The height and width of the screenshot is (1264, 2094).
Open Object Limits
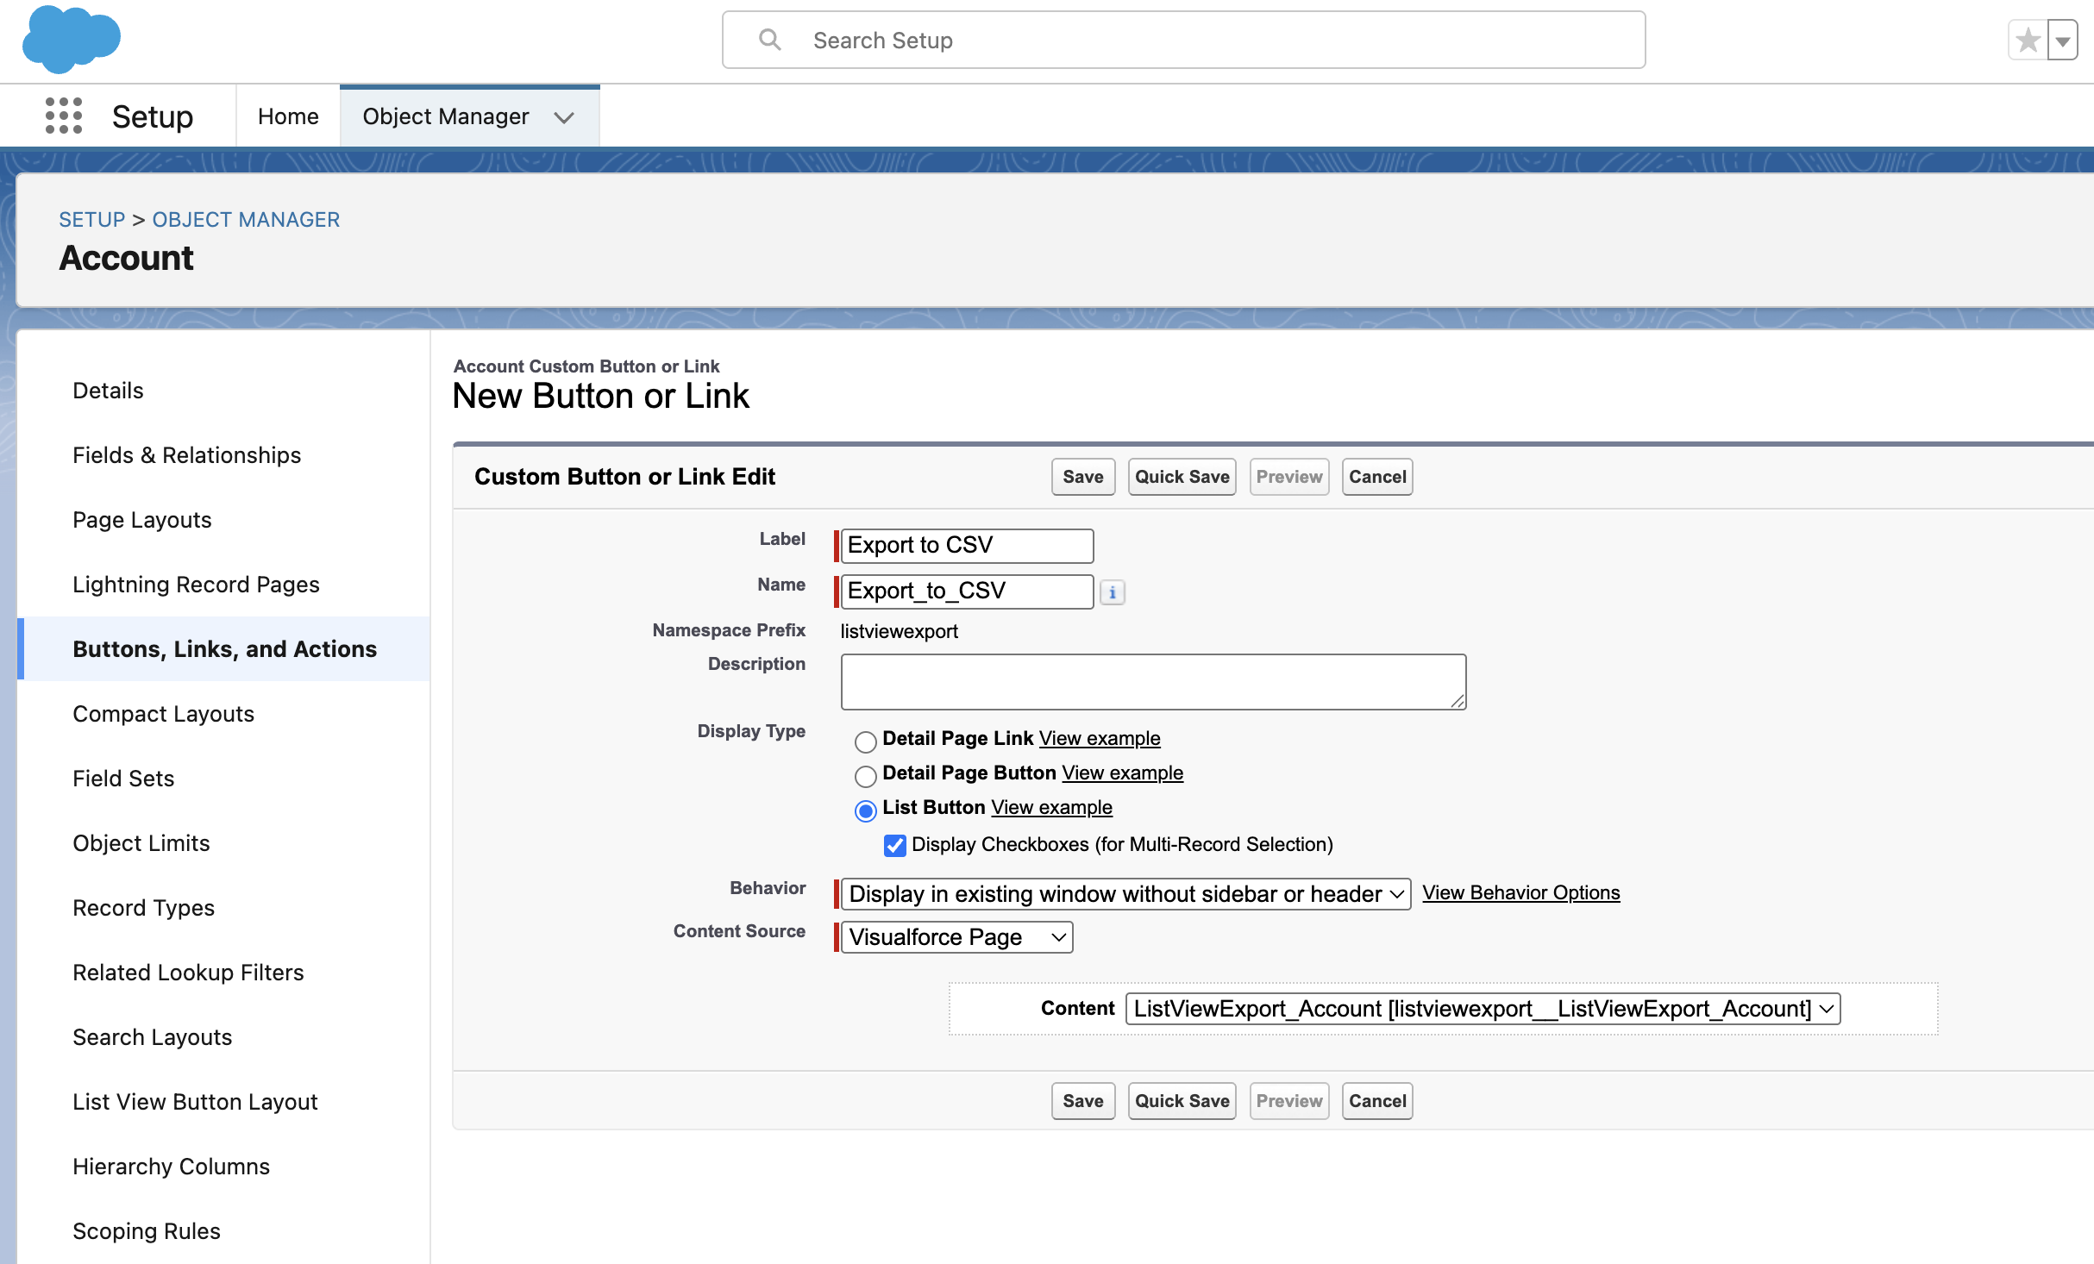click(x=141, y=843)
